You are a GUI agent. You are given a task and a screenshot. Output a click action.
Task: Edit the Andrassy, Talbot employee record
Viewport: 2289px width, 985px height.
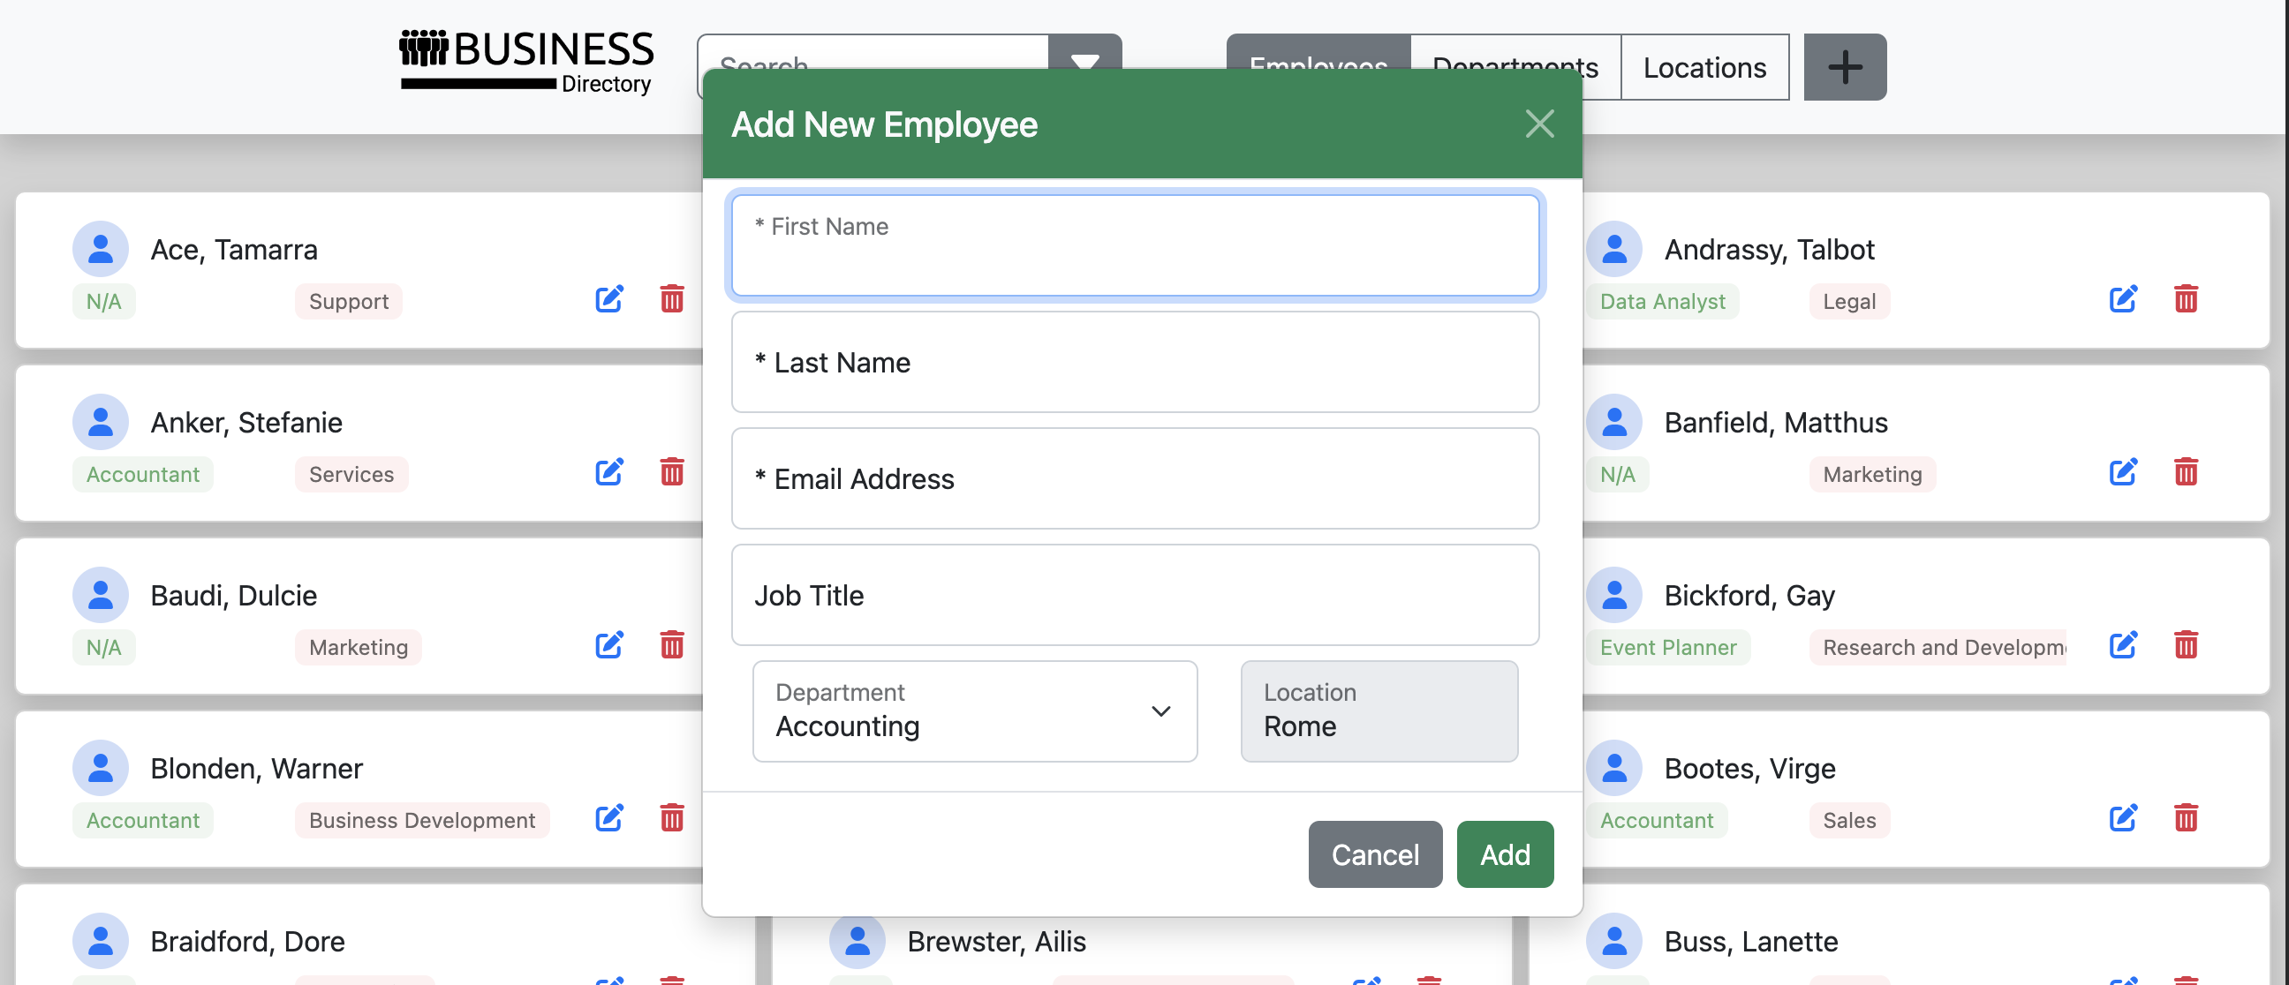[2123, 299]
